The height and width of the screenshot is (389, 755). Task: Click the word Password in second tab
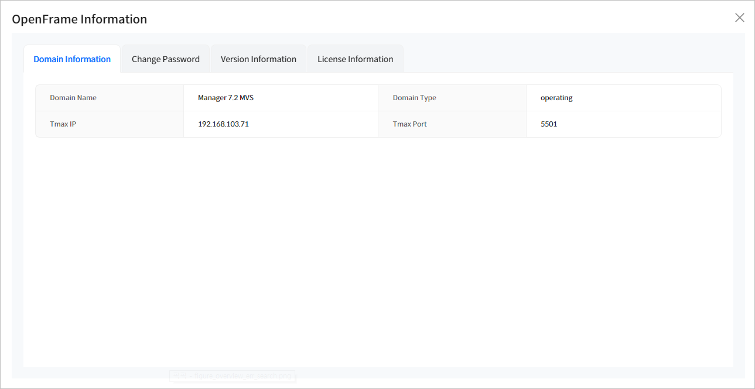tap(181, 59)
